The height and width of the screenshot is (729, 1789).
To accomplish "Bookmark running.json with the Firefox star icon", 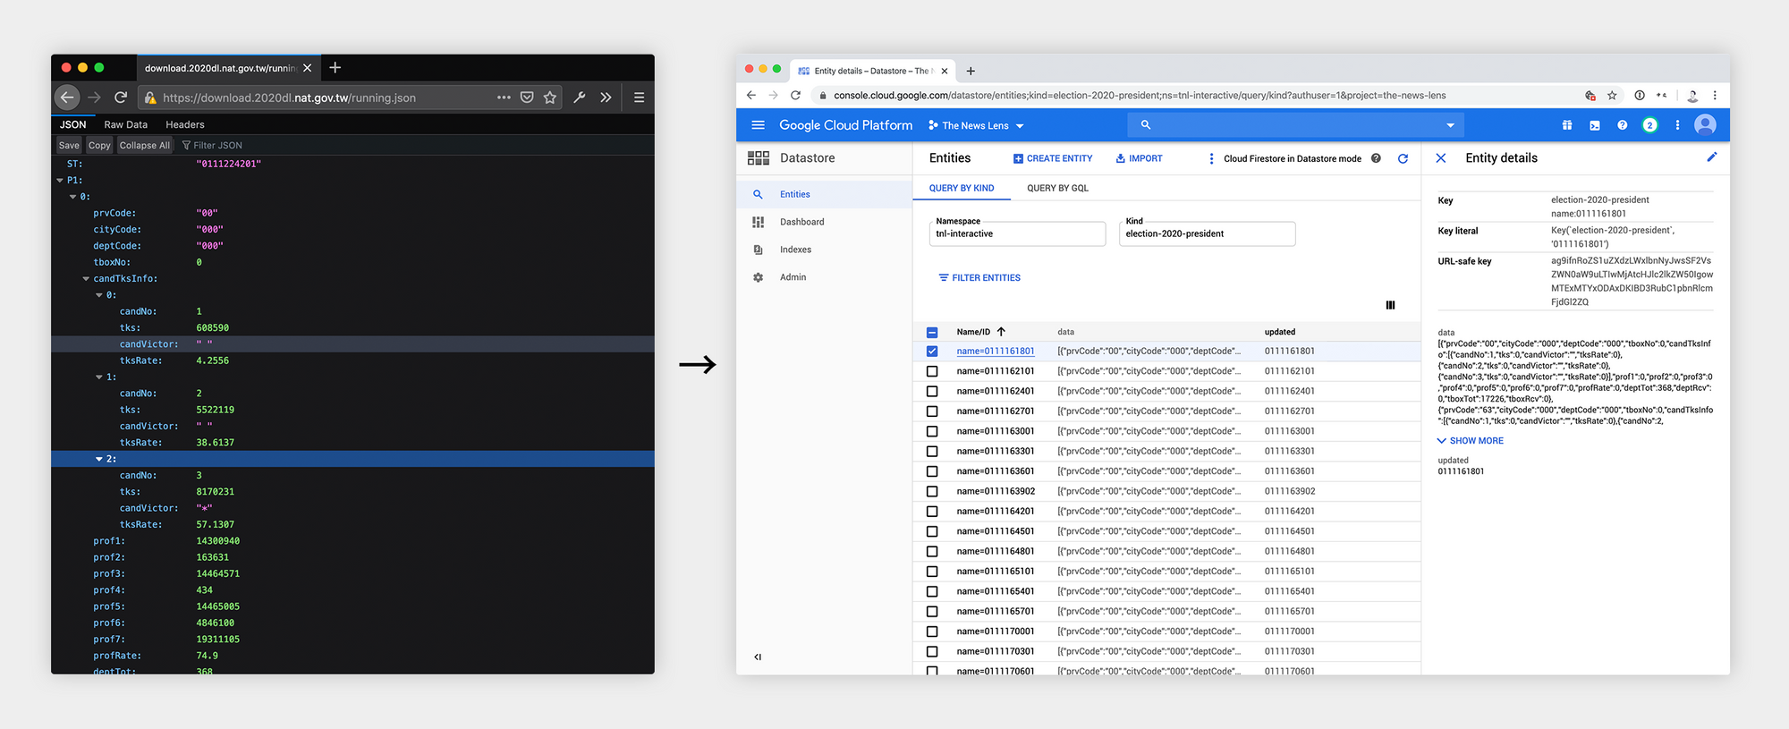I will [x=549, y=97].
